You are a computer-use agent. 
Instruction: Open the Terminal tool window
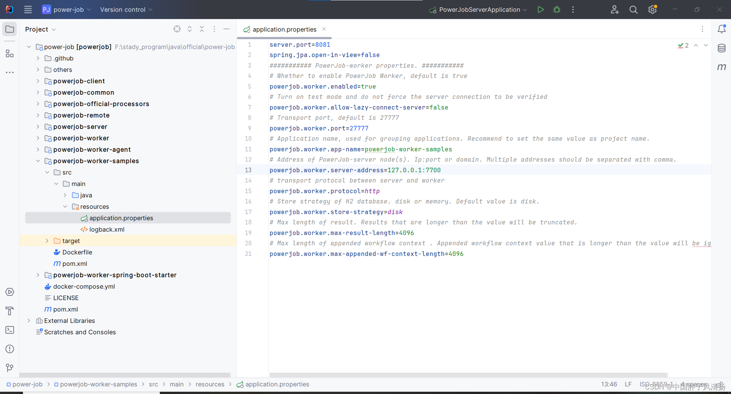pos(10,330)
